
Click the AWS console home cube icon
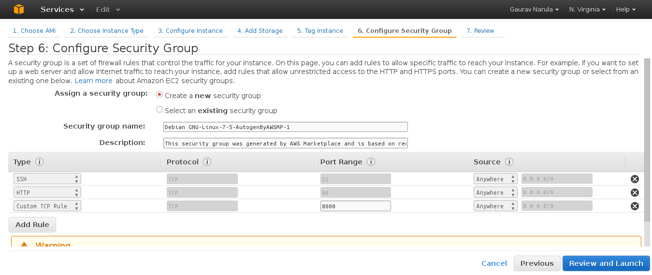[18, 9]
